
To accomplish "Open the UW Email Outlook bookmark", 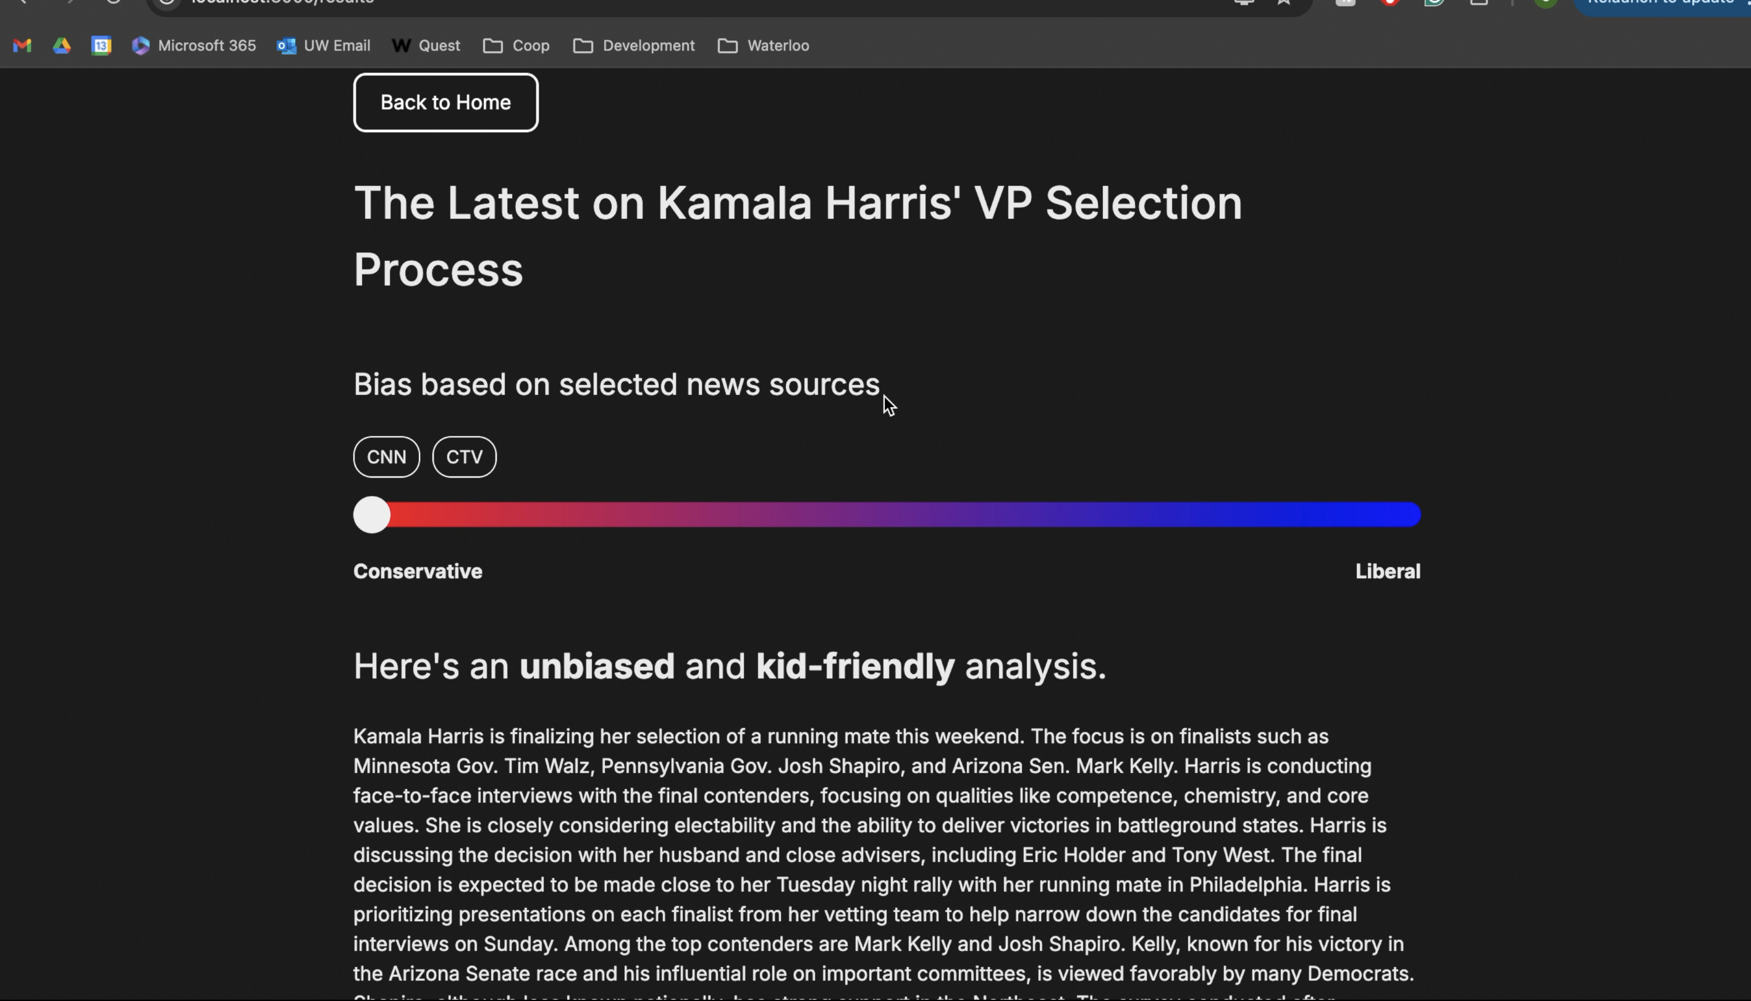I will coord(324,45).
